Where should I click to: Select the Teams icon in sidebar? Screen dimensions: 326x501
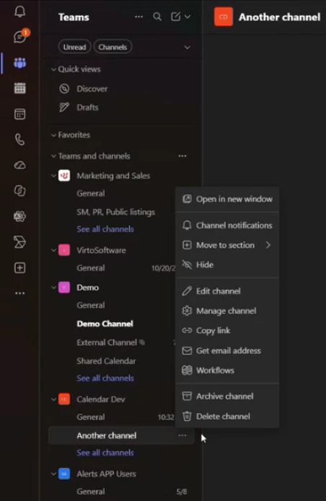point(19,63)
